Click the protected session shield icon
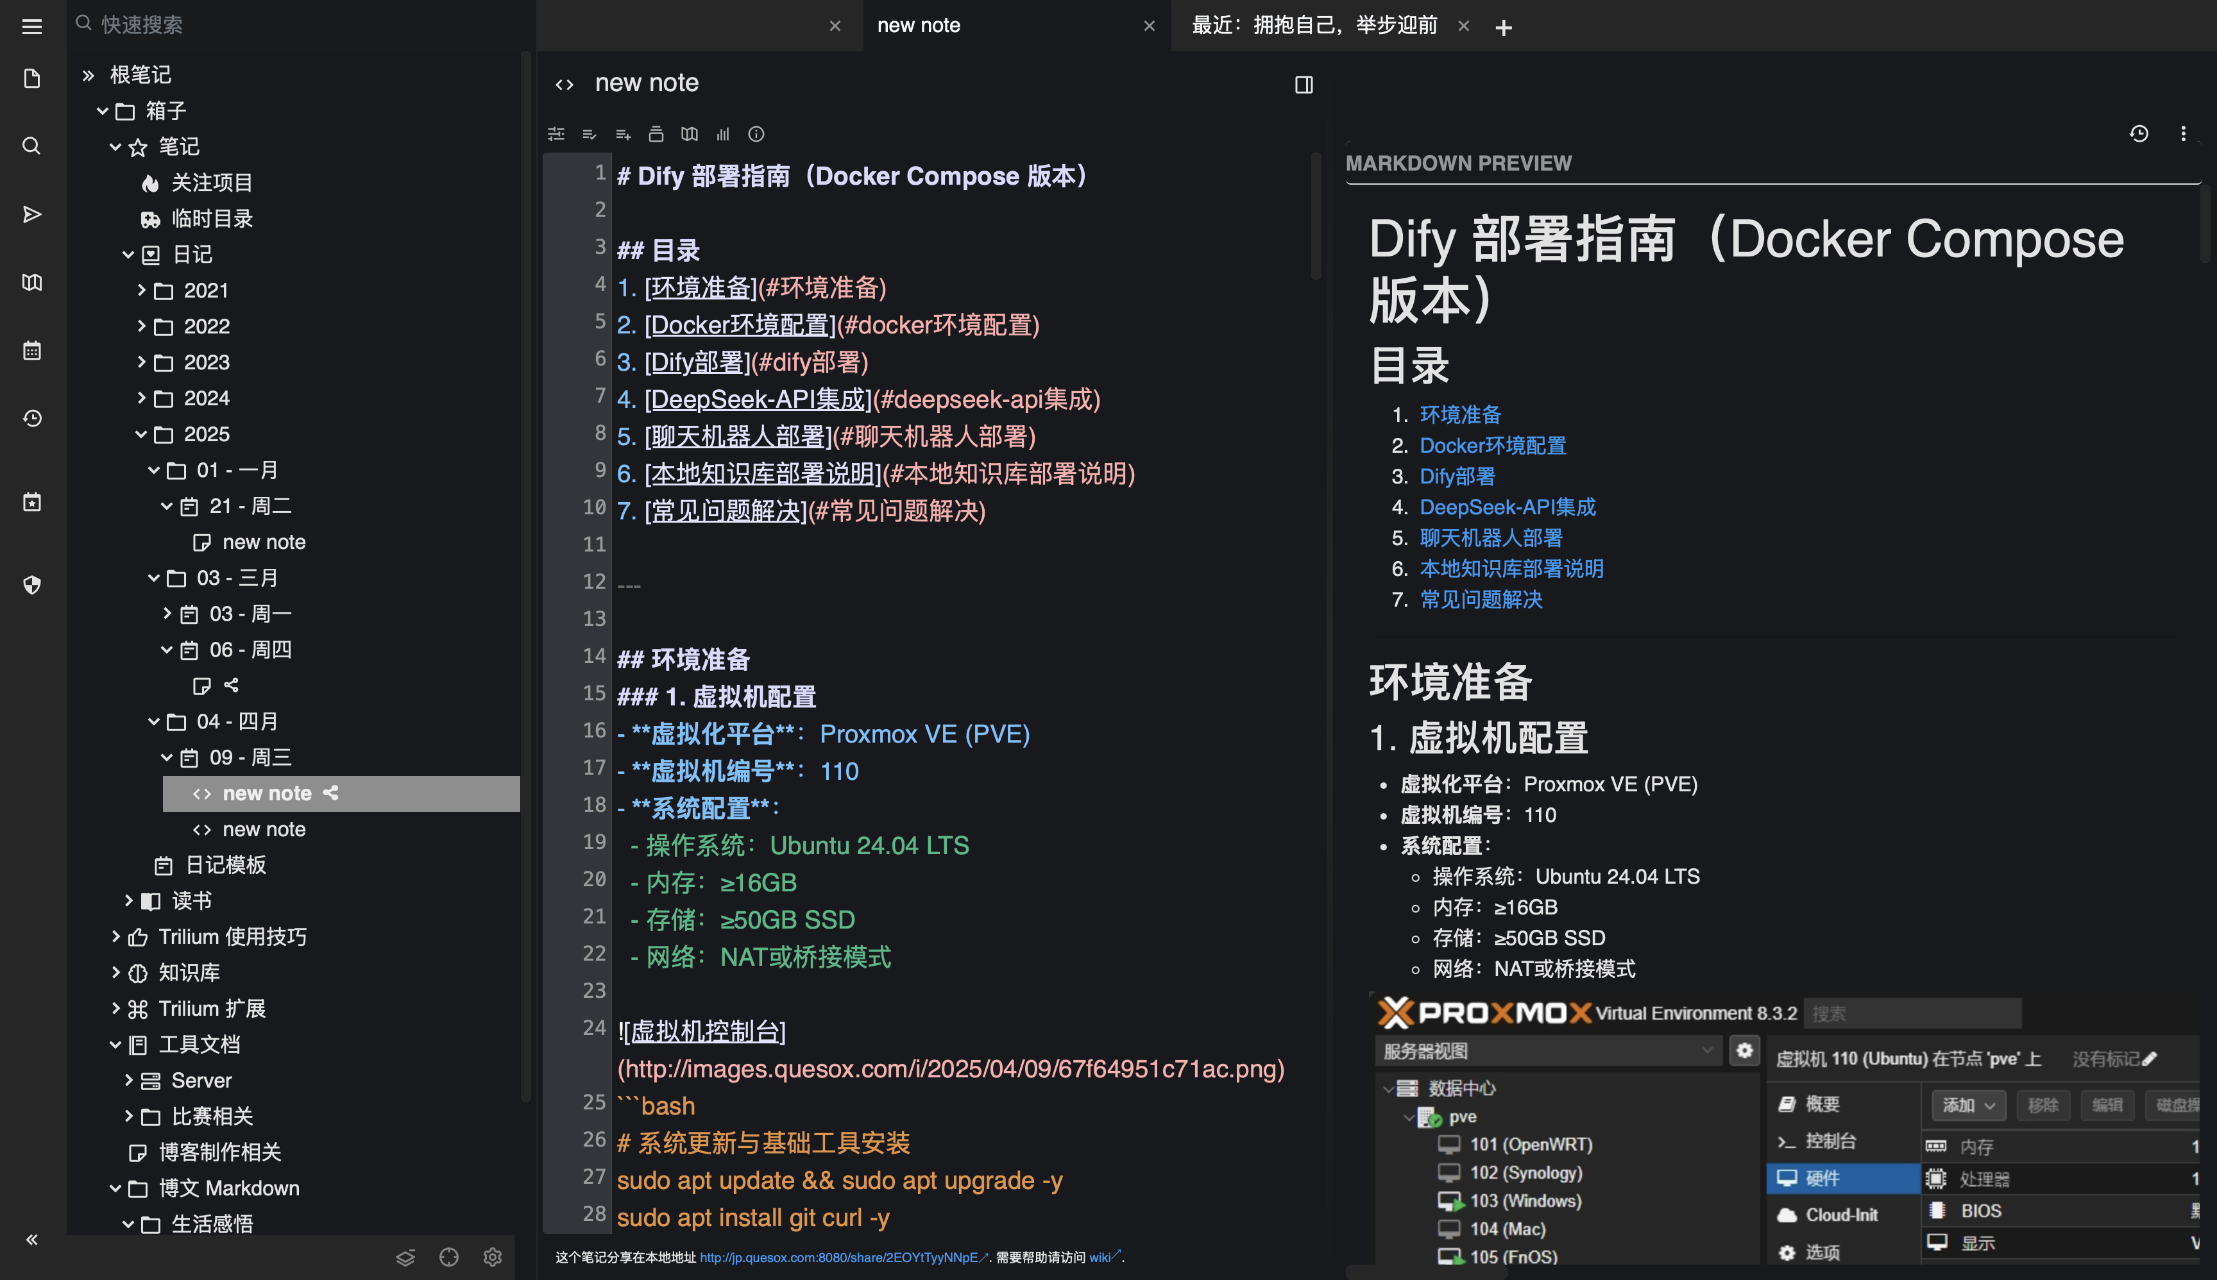This screenshot has height=1280, width=2217. 31,585
